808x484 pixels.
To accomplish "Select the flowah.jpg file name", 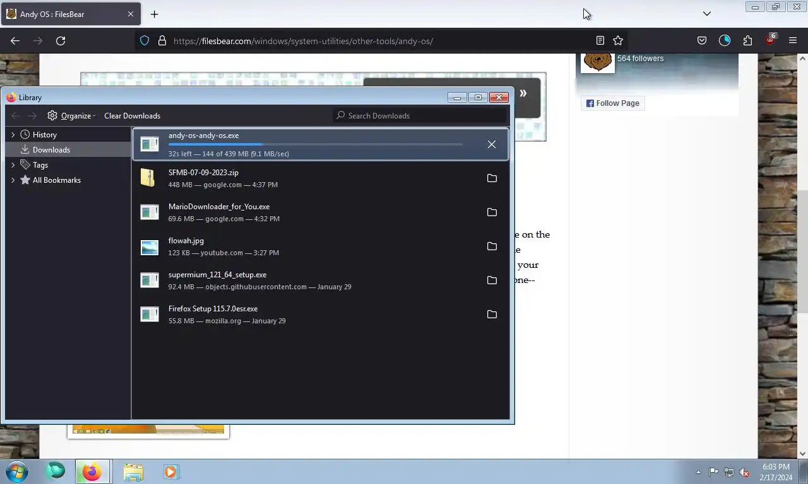I will pos(186,241).
